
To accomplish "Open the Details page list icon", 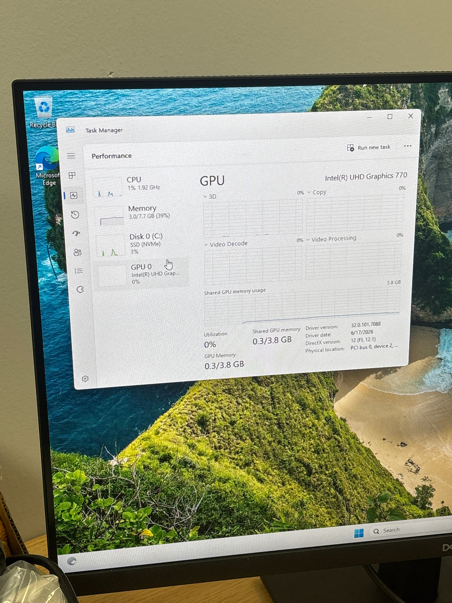I will 79,271.
